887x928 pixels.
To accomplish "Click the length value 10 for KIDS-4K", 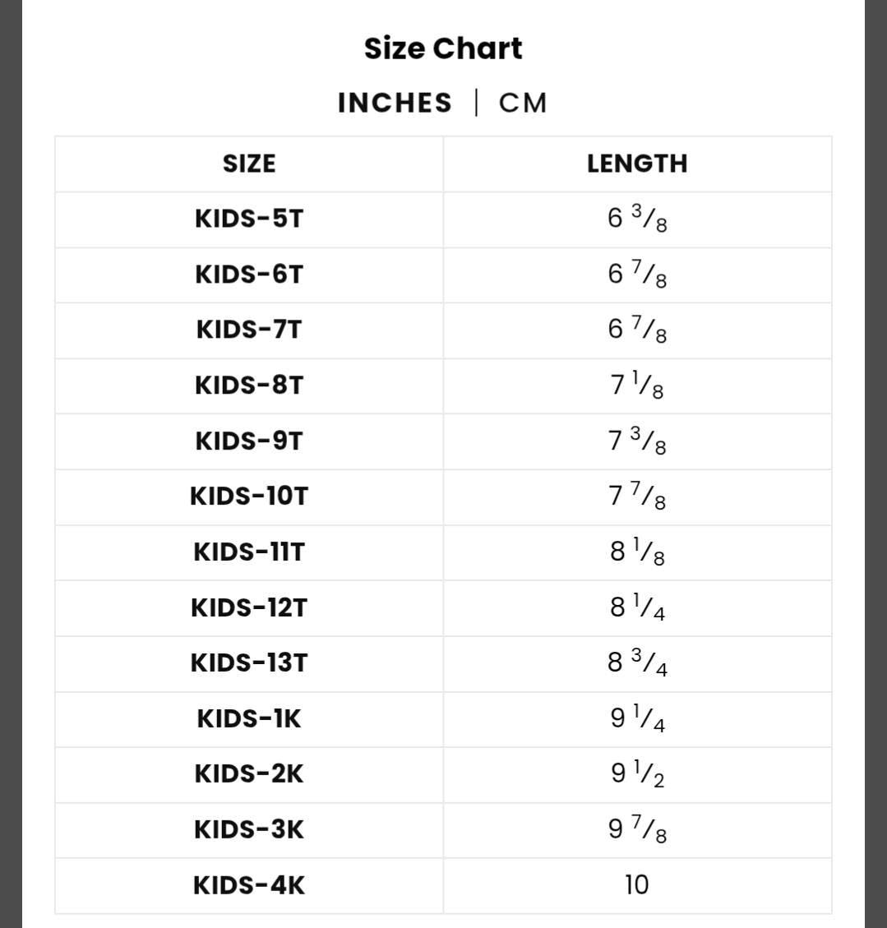I will 637,885.
